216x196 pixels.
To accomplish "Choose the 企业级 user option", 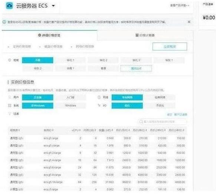I will [37, 97].
